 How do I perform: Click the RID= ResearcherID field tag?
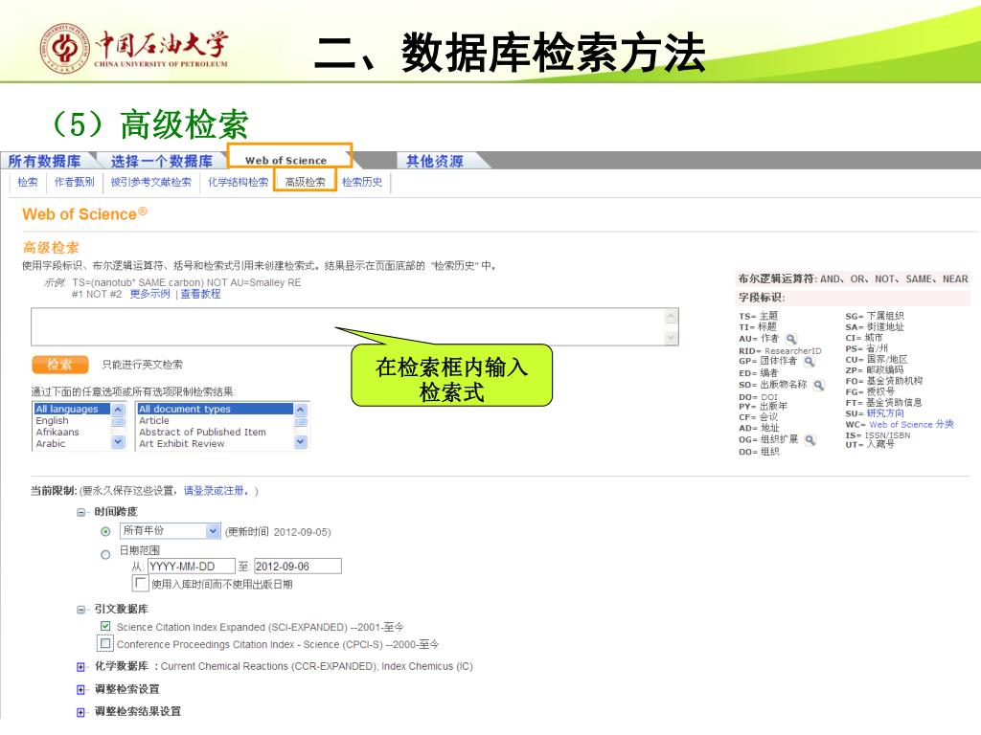(x=780, y=351)
